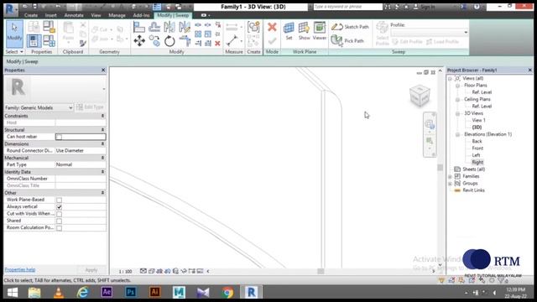
Task: Open the View ribbon tab
Action: click(x=96, y=15)
